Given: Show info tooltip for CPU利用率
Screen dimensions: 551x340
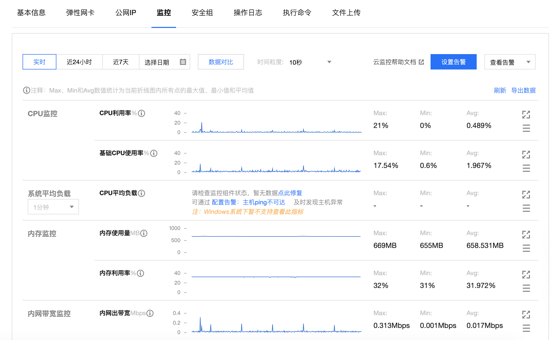Looking at the screenshot, I should click(x=141, y=113).
